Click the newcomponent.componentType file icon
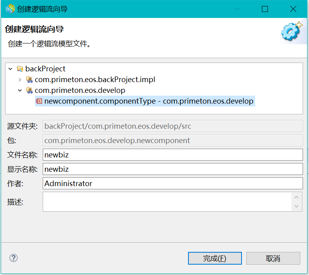The width and height of the screenshot is (309, 275). 39,101
